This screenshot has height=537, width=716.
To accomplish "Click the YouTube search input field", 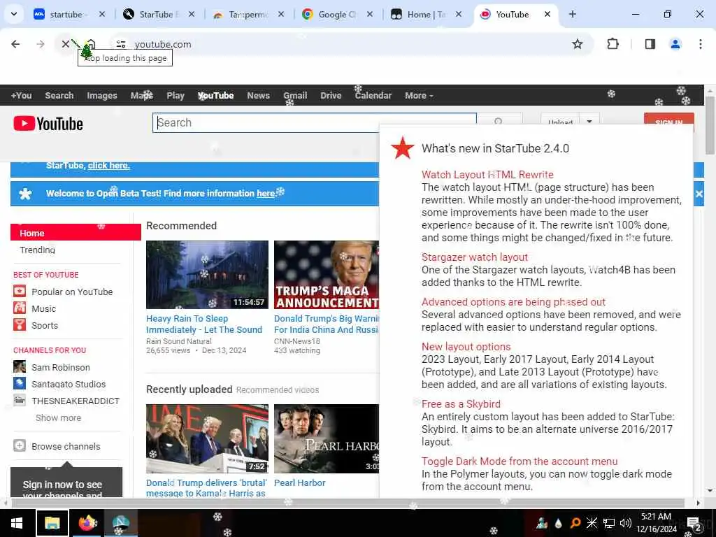I will coord(314,122).
